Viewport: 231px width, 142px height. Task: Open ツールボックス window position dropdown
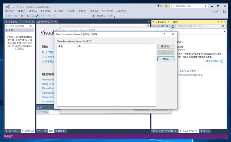[26, 22]
